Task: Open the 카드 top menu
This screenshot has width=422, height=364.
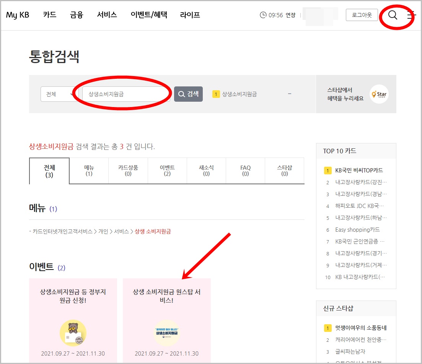Action: pos(49,15)
